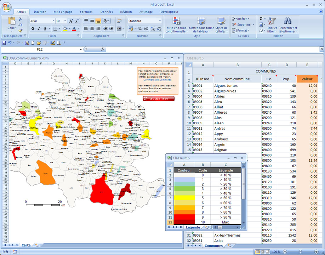
Task: Expand Trier et filtrer options
Action: tap(272, 25)
